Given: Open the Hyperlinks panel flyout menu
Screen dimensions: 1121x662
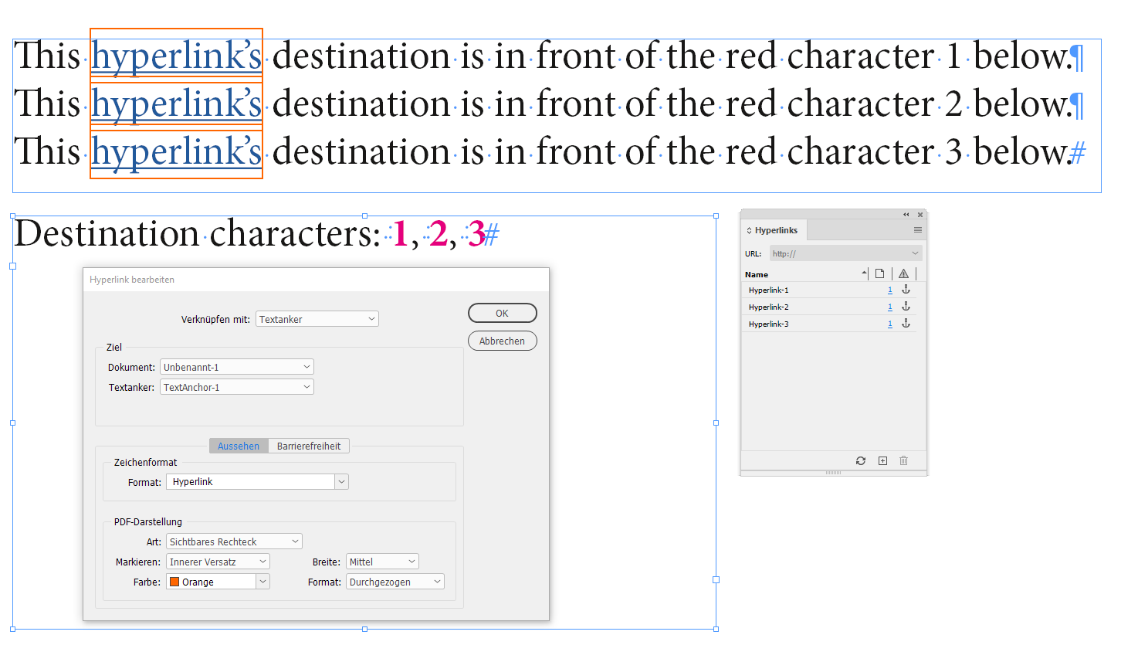Looking at the screenshot, I should (917, 229).
